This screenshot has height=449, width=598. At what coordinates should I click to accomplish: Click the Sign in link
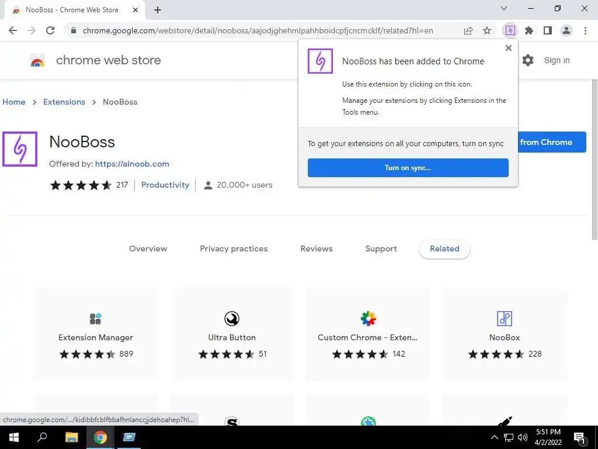click(x=557, y=60)
